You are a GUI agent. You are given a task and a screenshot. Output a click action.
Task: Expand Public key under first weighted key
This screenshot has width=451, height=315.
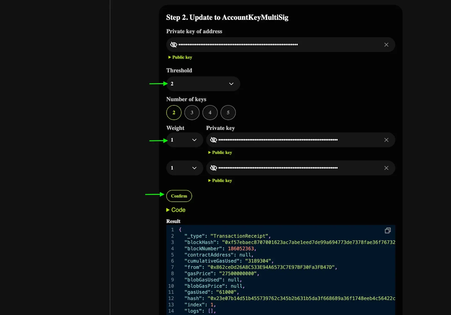[220, 152]
